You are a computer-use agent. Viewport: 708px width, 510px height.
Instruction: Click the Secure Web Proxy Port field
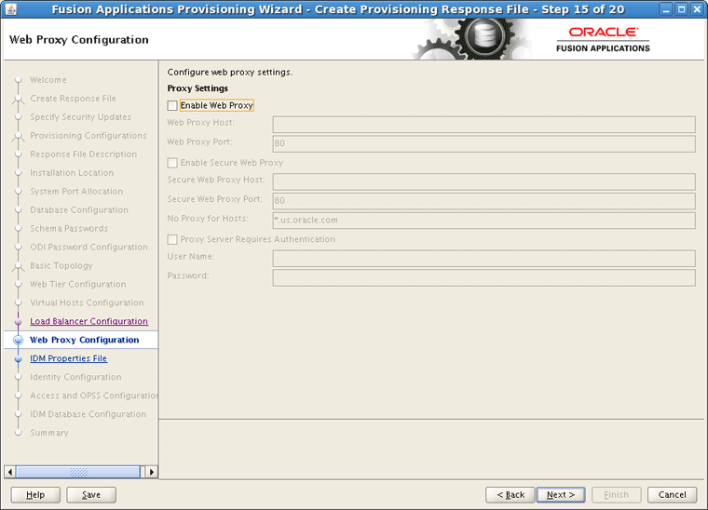coord(483,201)
